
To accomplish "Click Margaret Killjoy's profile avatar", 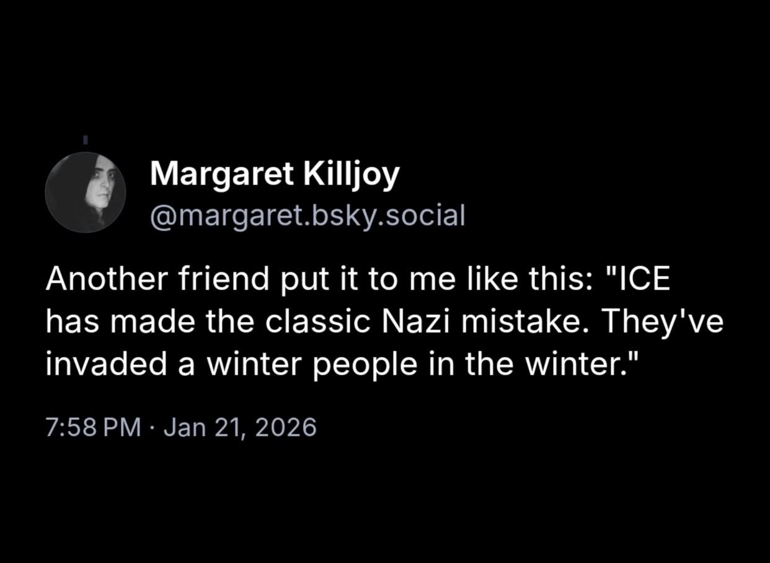I will (x=86, y=193).
